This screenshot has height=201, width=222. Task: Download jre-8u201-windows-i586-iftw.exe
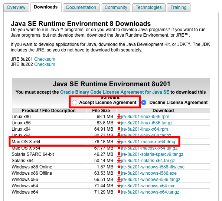(153, 167)
